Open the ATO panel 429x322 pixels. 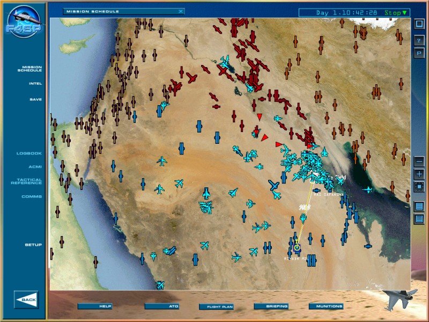click(x=162, y=306)
